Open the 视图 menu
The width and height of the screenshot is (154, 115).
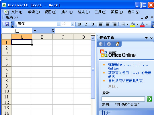tap(50, 12)
